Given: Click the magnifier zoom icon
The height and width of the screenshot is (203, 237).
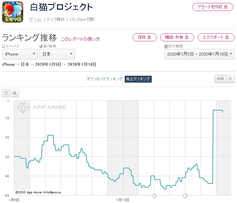Looking at the screenshot, I should [x=15, y=93].
